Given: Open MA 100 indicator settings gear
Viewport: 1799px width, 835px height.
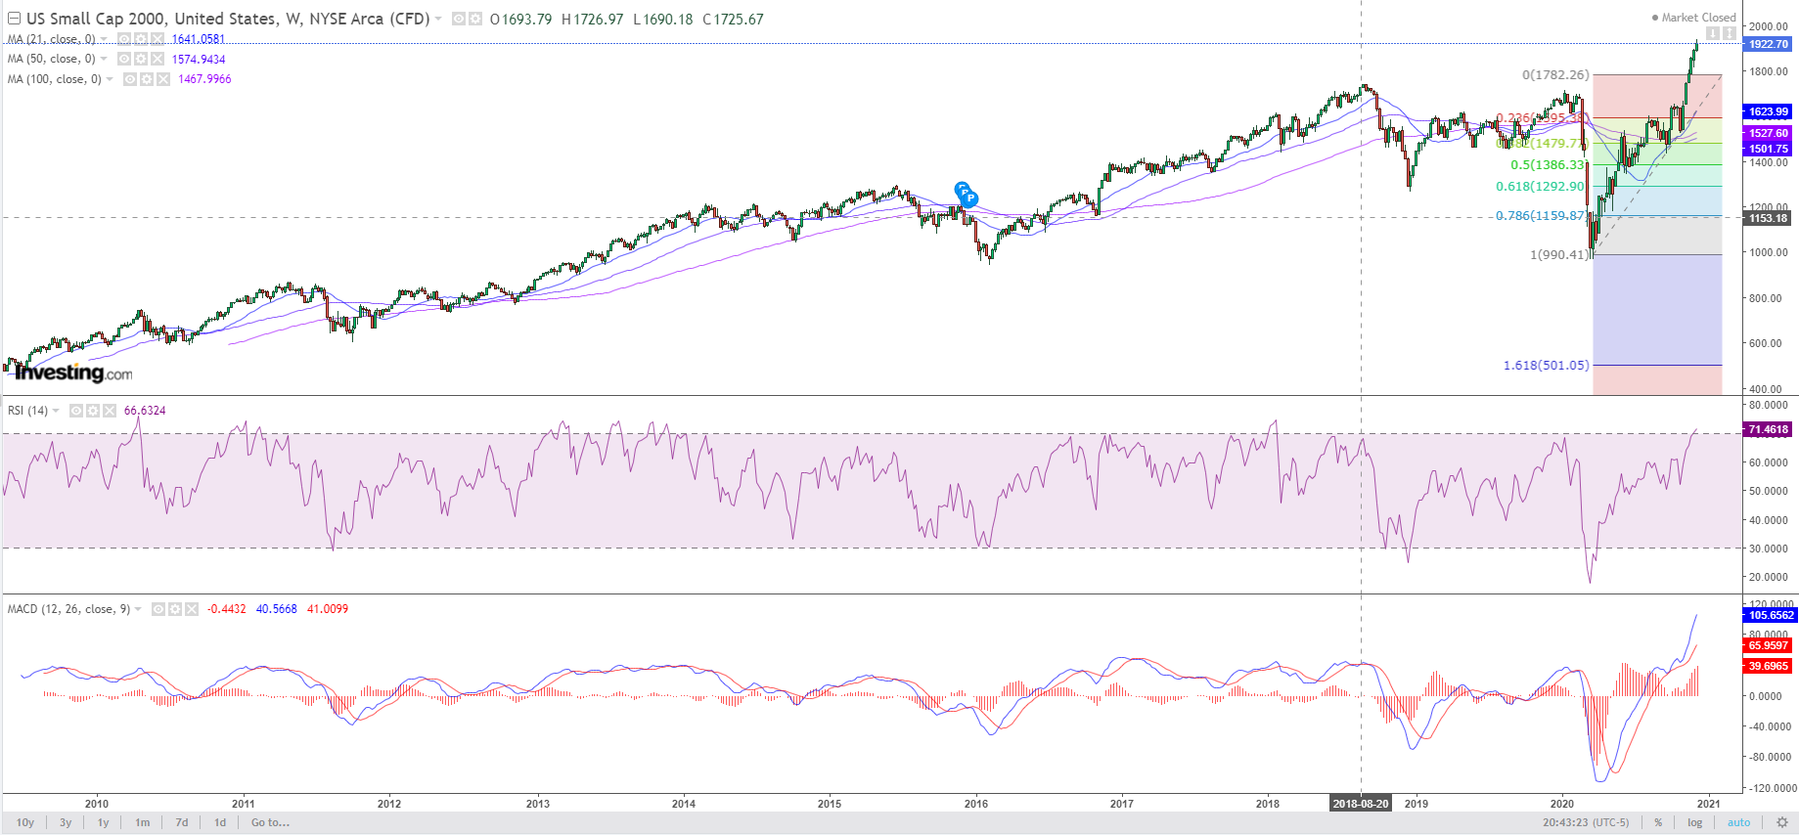Looking at the screenshot, I should (x=146, y=79).
